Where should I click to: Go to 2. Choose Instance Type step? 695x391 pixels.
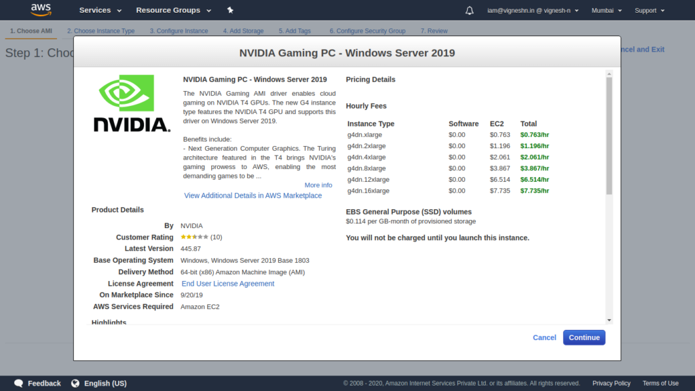pyautogui.click(x=100, y=31)
